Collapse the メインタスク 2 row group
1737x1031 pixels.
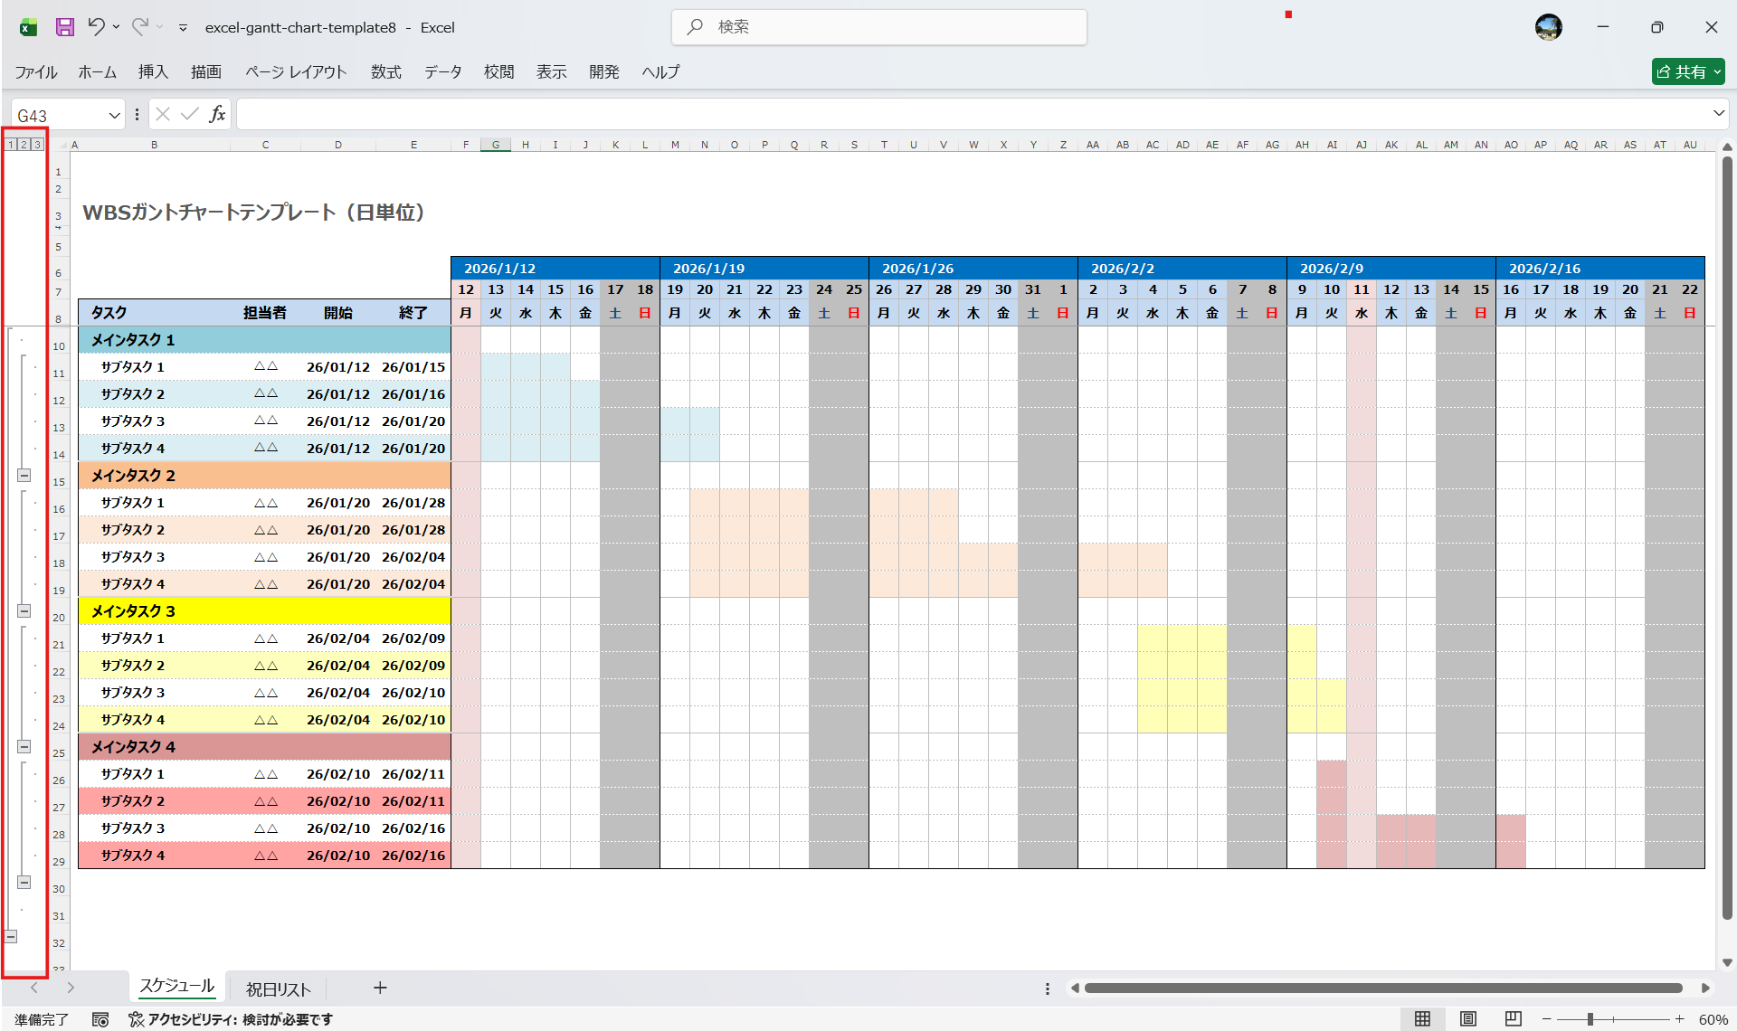(24, 610)
